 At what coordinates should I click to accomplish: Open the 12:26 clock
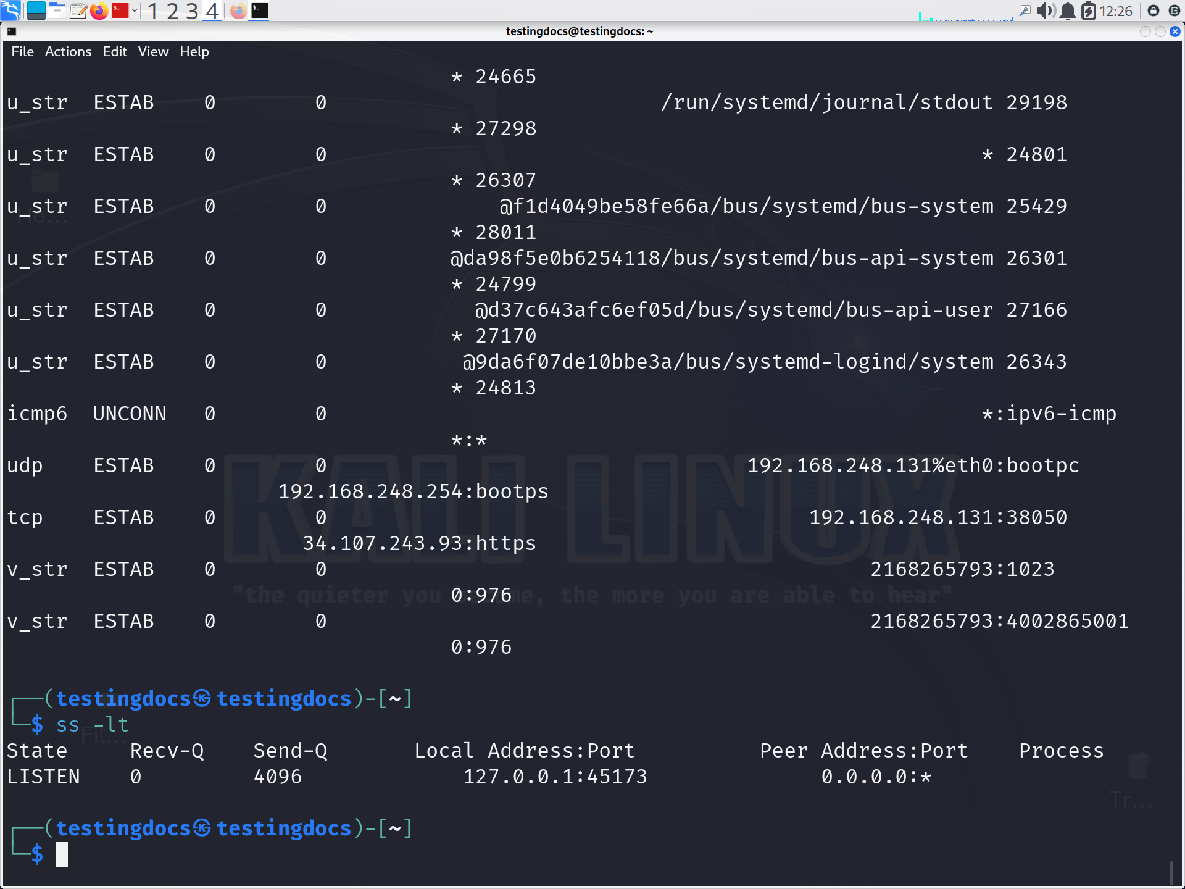[x=1116, y=11]
